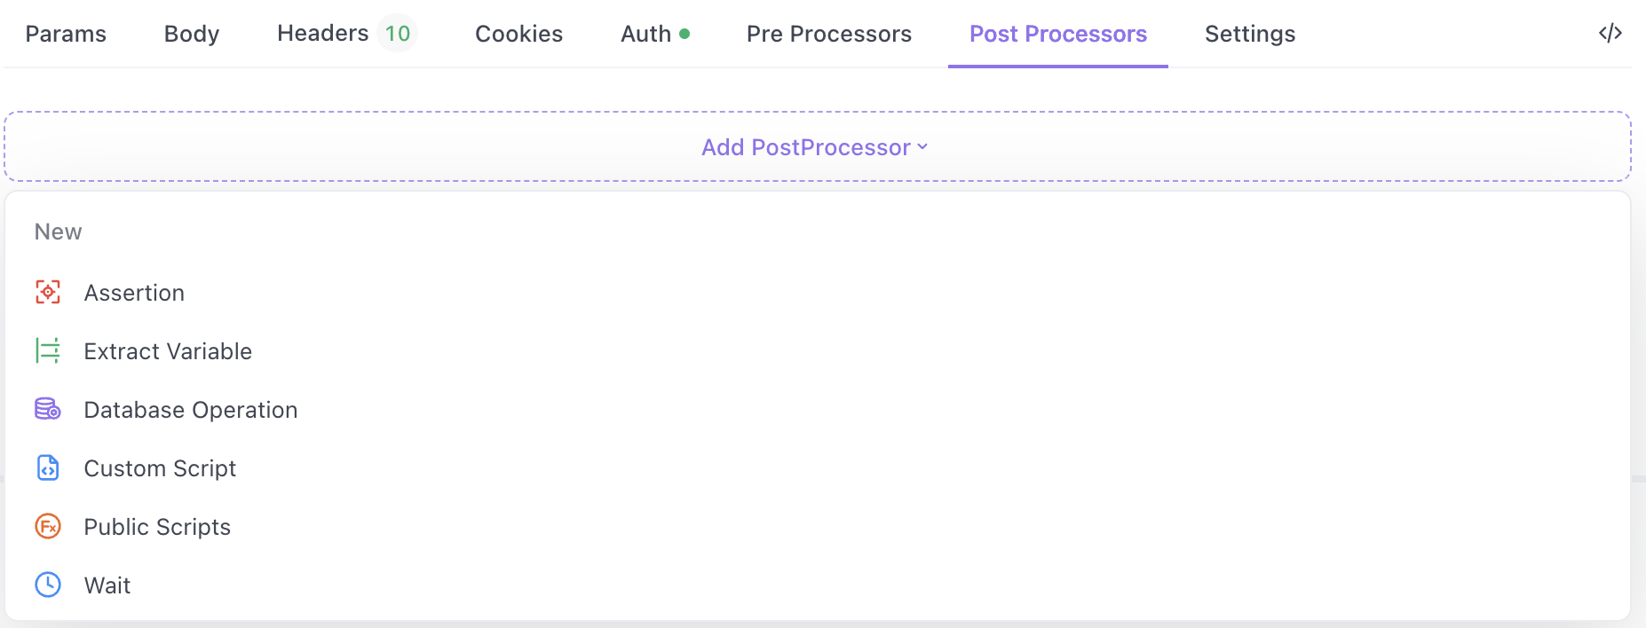Click the Public Scripts Fx icon

48,526
